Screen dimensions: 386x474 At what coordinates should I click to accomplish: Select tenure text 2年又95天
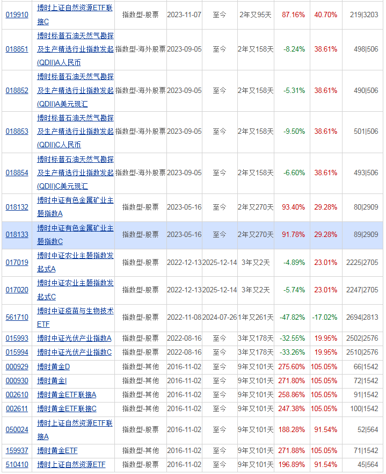tap(256, 15)
